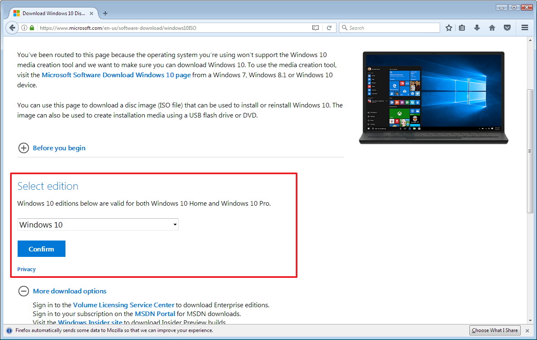Open site identity info icon

tap(24, 28)
